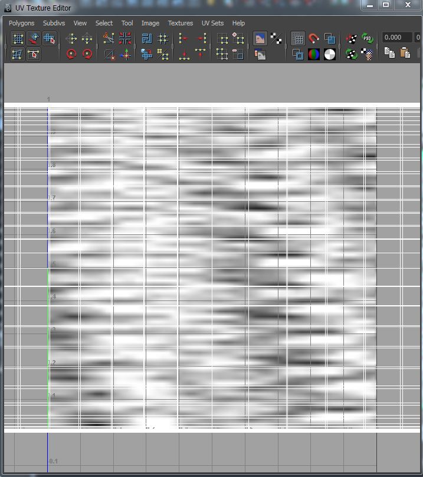
Task: Update PSD networks
Action: tap(368, 38)
